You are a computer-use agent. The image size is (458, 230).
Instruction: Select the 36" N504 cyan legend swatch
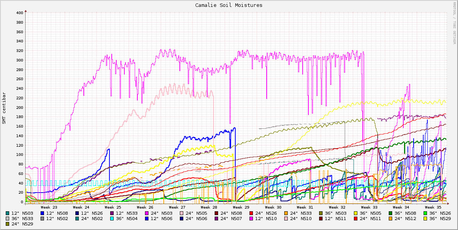click(112, 219)
